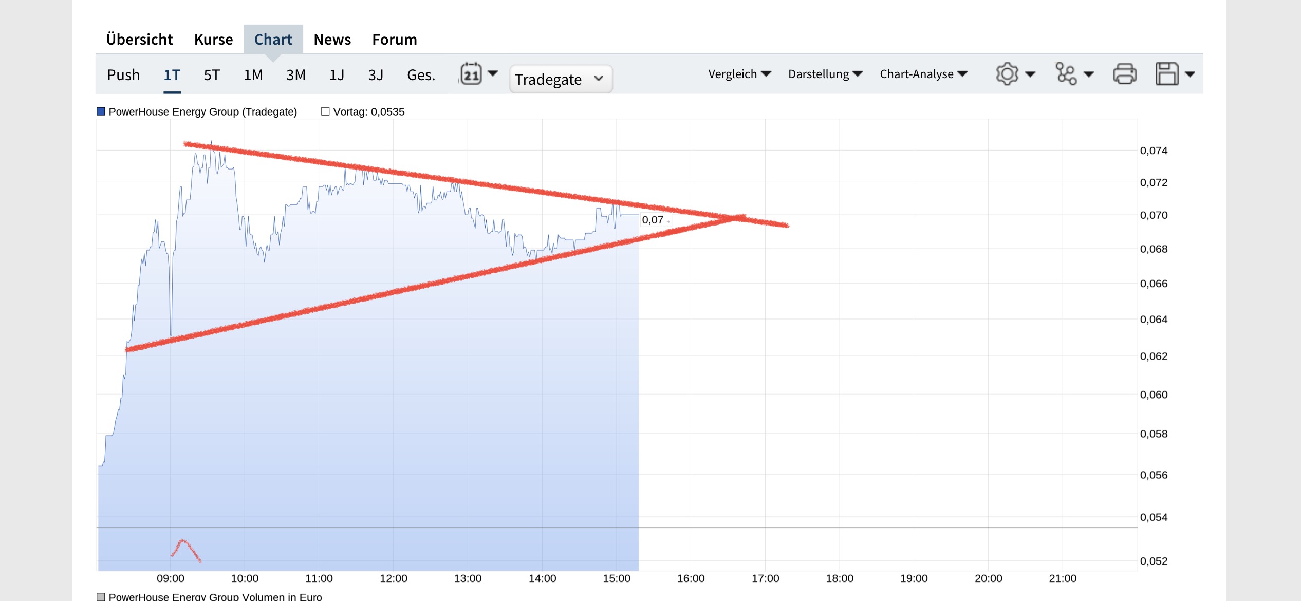Open the calendar date picker icon

(471, 74)
